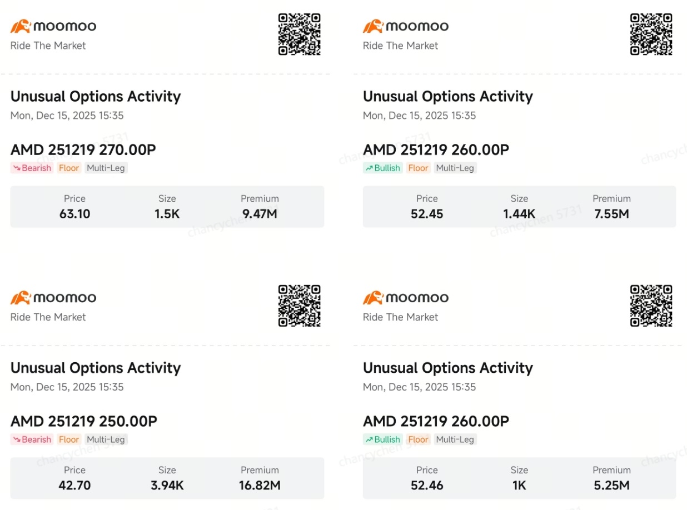Select the 3.94K size figure
This screenshot has height=510, width=687.
167,485
